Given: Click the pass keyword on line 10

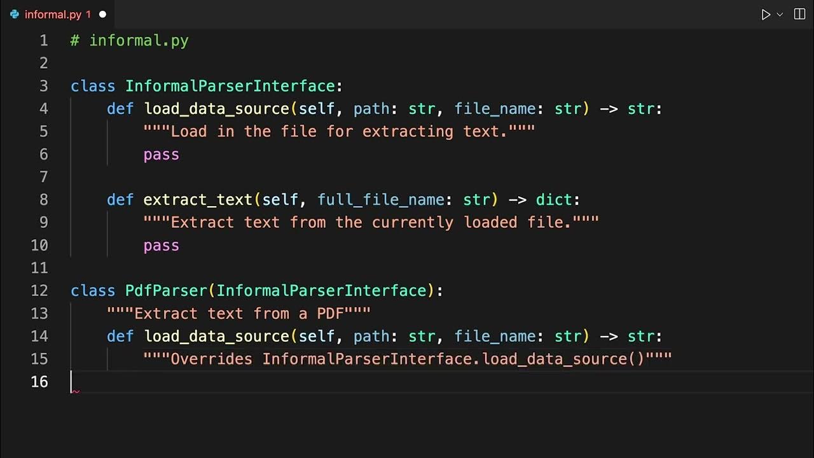Looking at the screenshot, I should pyautogui.click(x=162, y=246).
